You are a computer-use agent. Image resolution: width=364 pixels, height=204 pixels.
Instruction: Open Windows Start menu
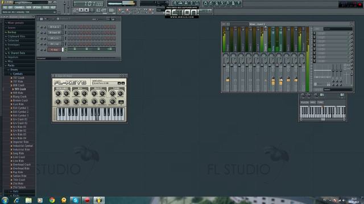pos(5,200)
